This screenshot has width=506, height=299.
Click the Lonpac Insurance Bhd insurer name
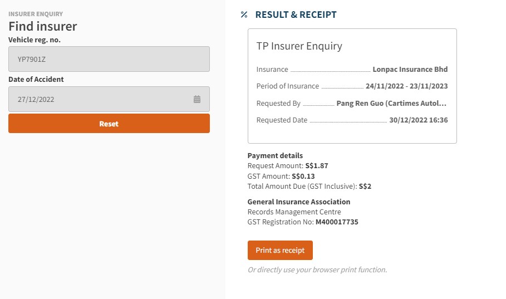click(410, 70)
